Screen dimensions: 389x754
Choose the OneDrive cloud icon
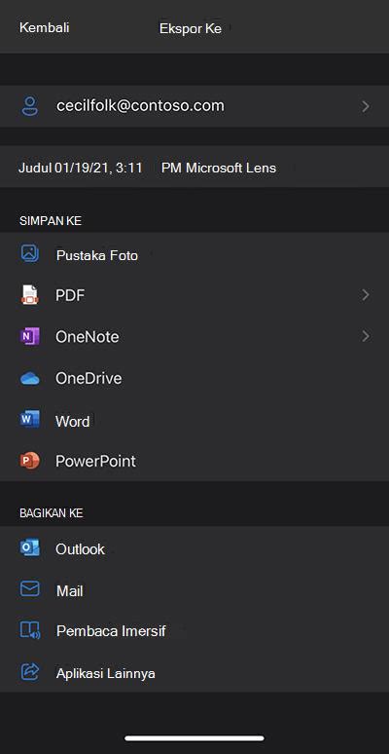click(x=30, y=378)
